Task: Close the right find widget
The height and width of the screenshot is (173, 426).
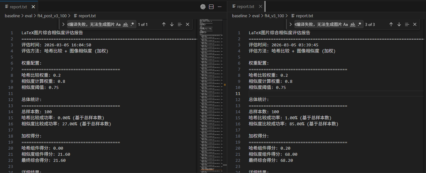Action: coord(415,24)
